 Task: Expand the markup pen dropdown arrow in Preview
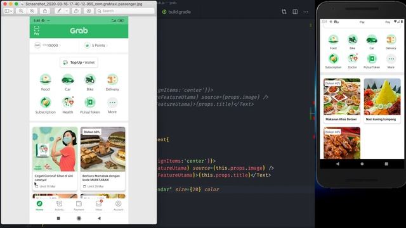click(67, 11)
